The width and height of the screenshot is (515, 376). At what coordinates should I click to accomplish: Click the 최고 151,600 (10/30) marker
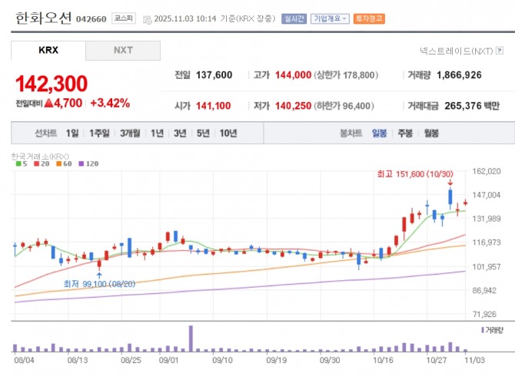pos(415,174)
